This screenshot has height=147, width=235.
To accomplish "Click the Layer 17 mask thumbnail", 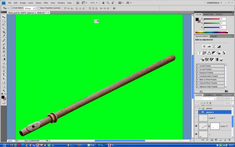I will tap(215, 126).
